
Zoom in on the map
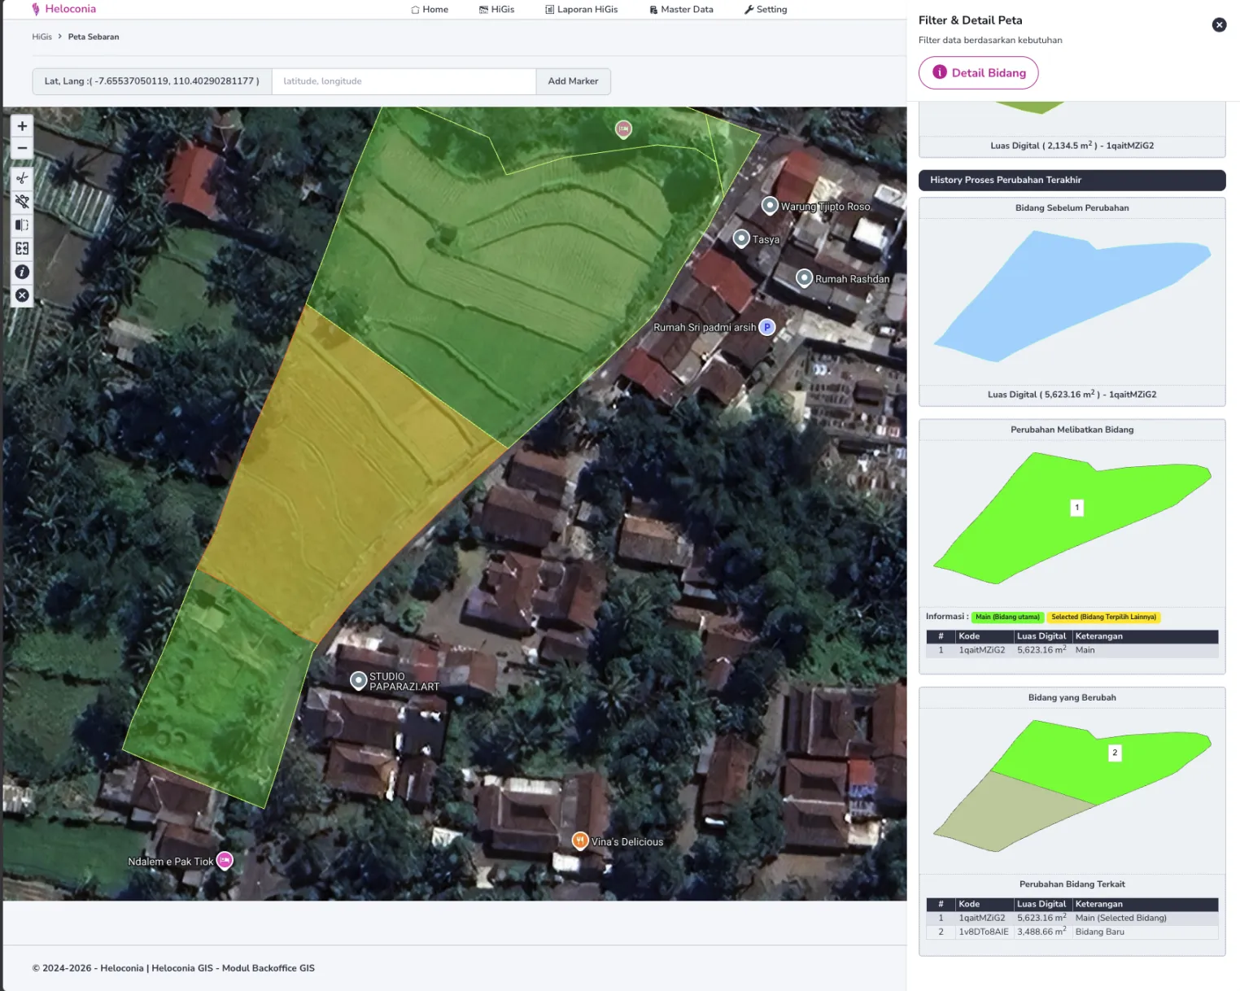(x=22, y=126)
